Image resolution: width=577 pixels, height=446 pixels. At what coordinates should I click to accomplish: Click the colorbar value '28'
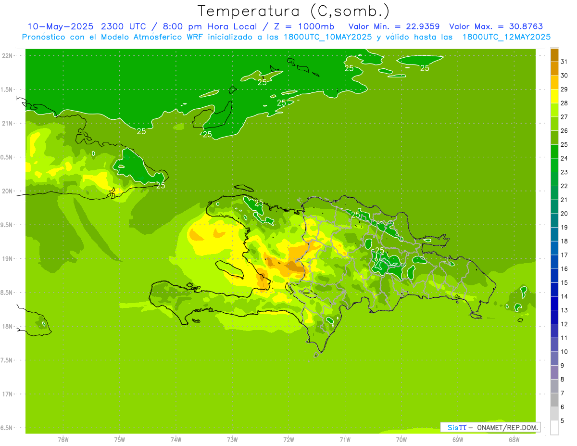click(564, 103)
